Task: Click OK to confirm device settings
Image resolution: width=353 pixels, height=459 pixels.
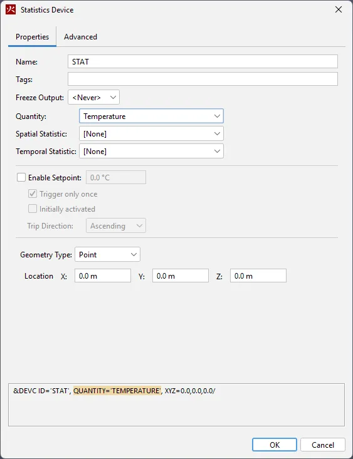Action: pos(275,445)
